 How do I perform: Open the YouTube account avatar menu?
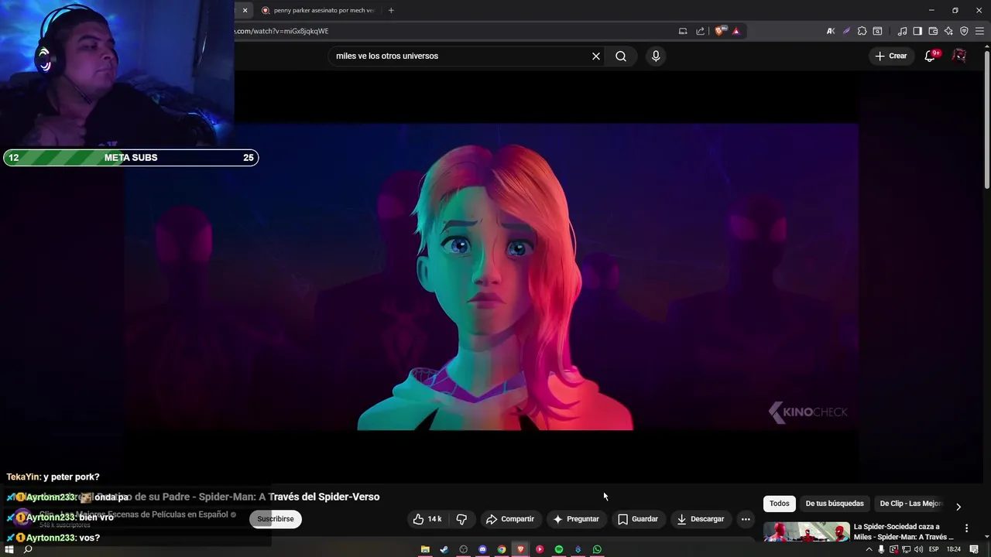point(959,56)
